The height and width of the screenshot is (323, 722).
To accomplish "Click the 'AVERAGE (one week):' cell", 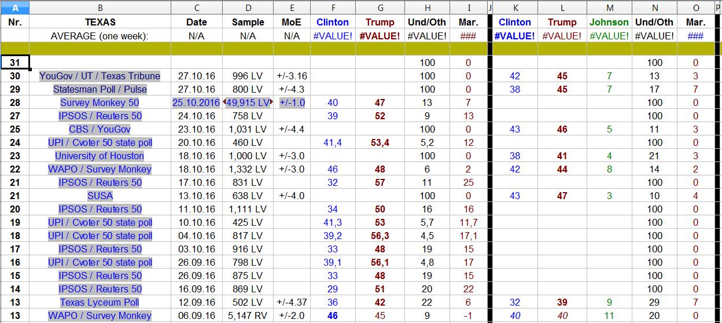I will [100, 36].
